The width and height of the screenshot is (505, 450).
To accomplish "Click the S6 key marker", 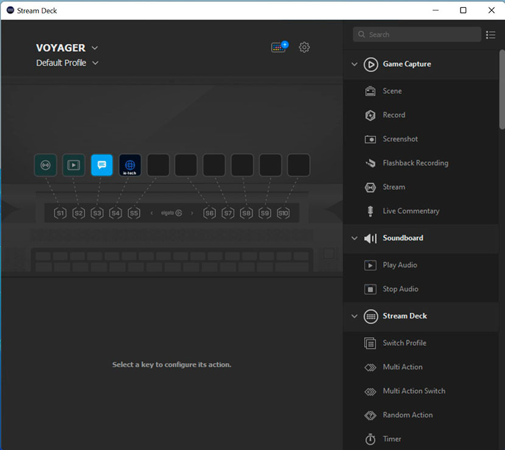I will tap(209, 213).
